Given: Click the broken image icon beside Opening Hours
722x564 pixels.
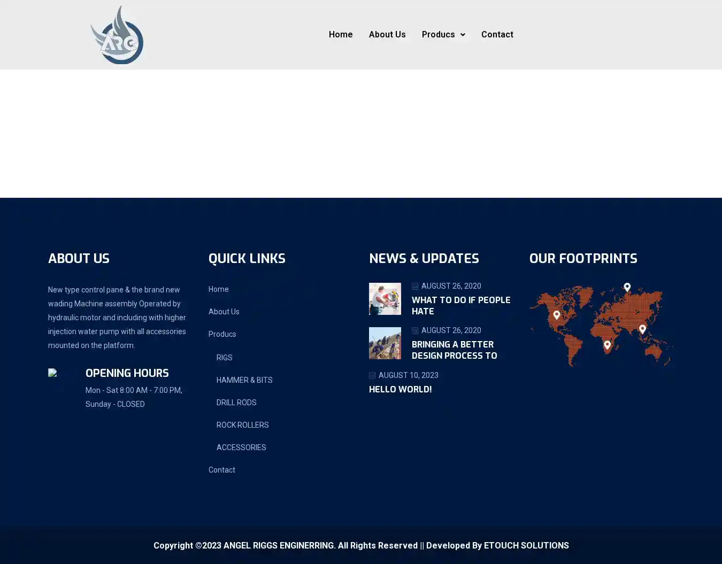Looking at the screenshot, I should (52, 373).
